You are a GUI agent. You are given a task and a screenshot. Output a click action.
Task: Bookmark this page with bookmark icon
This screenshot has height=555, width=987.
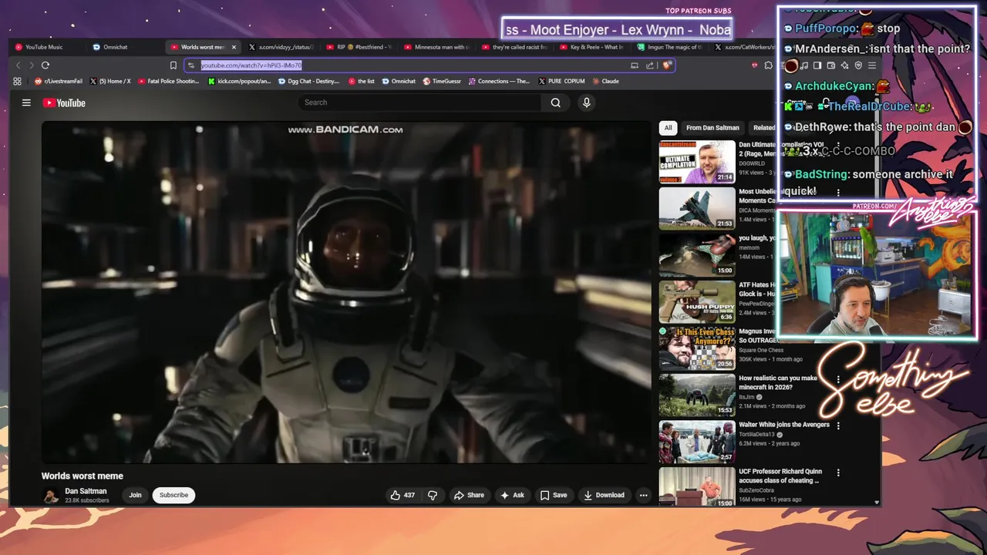(x=173, y=66)
